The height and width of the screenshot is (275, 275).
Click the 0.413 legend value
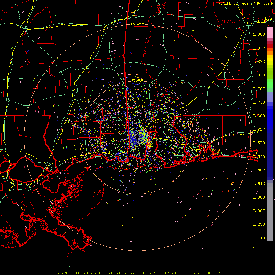coord(259,184)
